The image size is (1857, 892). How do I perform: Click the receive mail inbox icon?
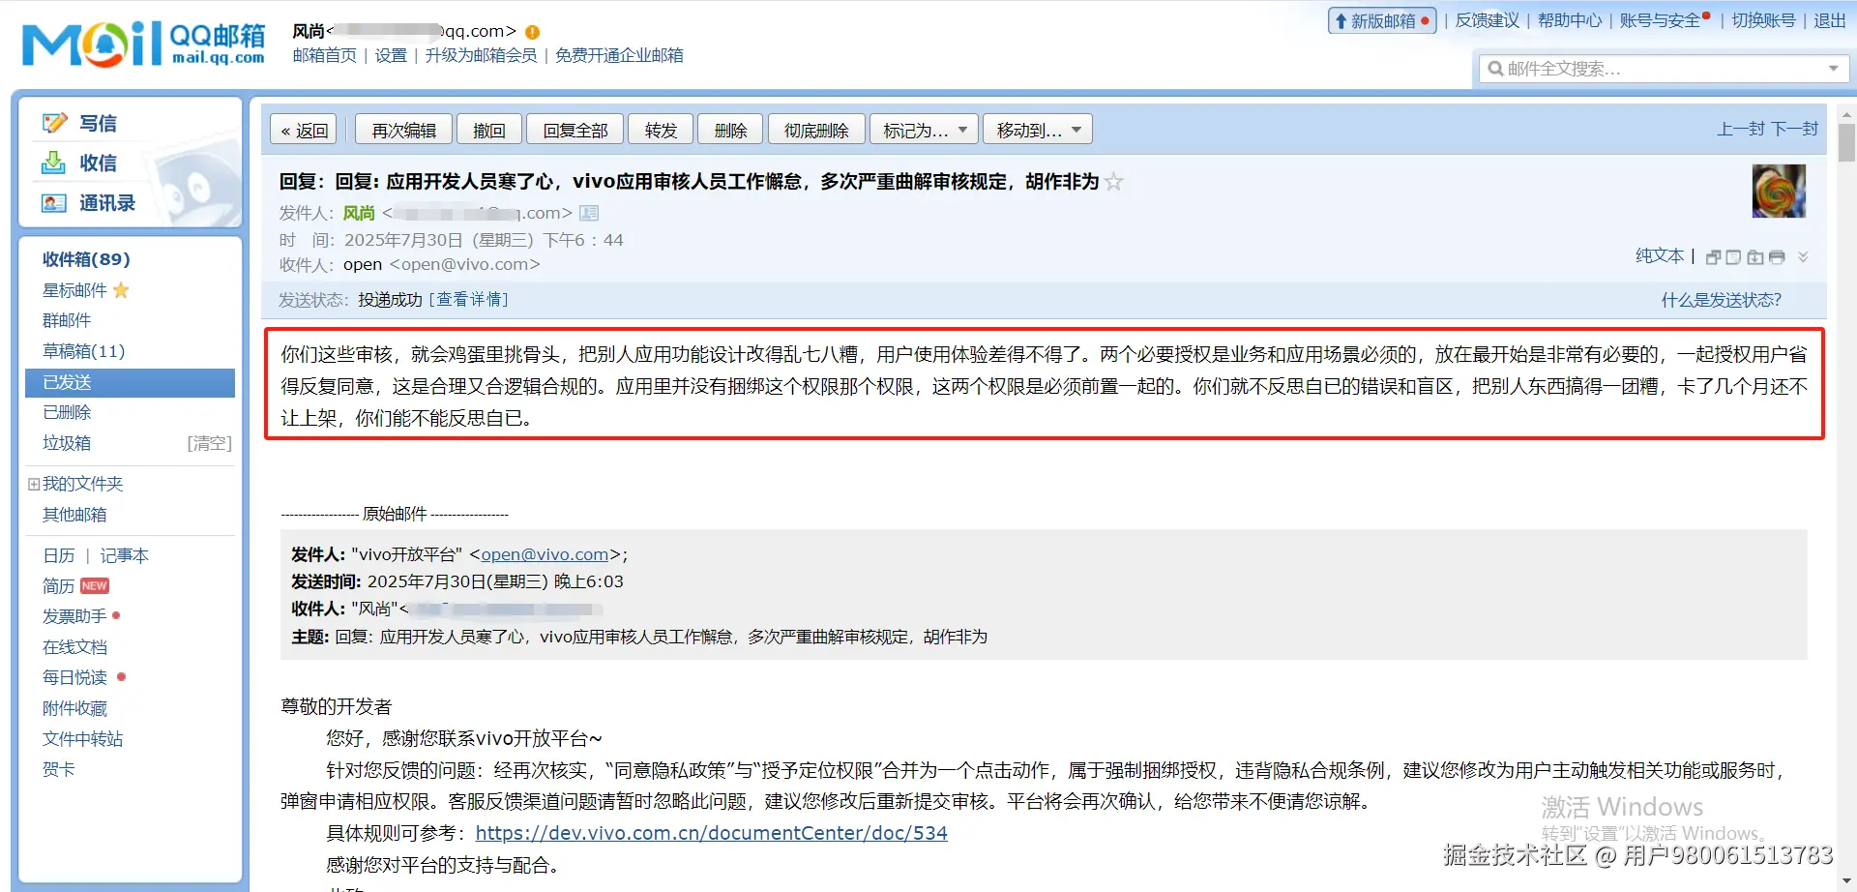tap(54, 163)
